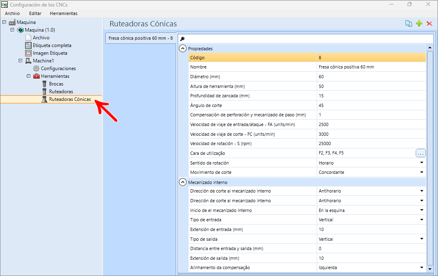Click the Machine1 machine icon
Screen dimensions: 438x276
point(28,60)
